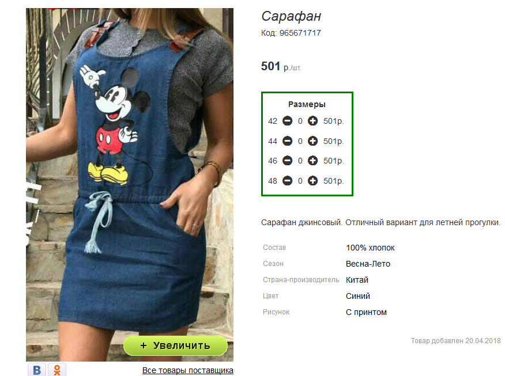The height and width of the screenshot is (376, 505).
Task: Select the size 44 quantity value
Action: coord(300,141)
